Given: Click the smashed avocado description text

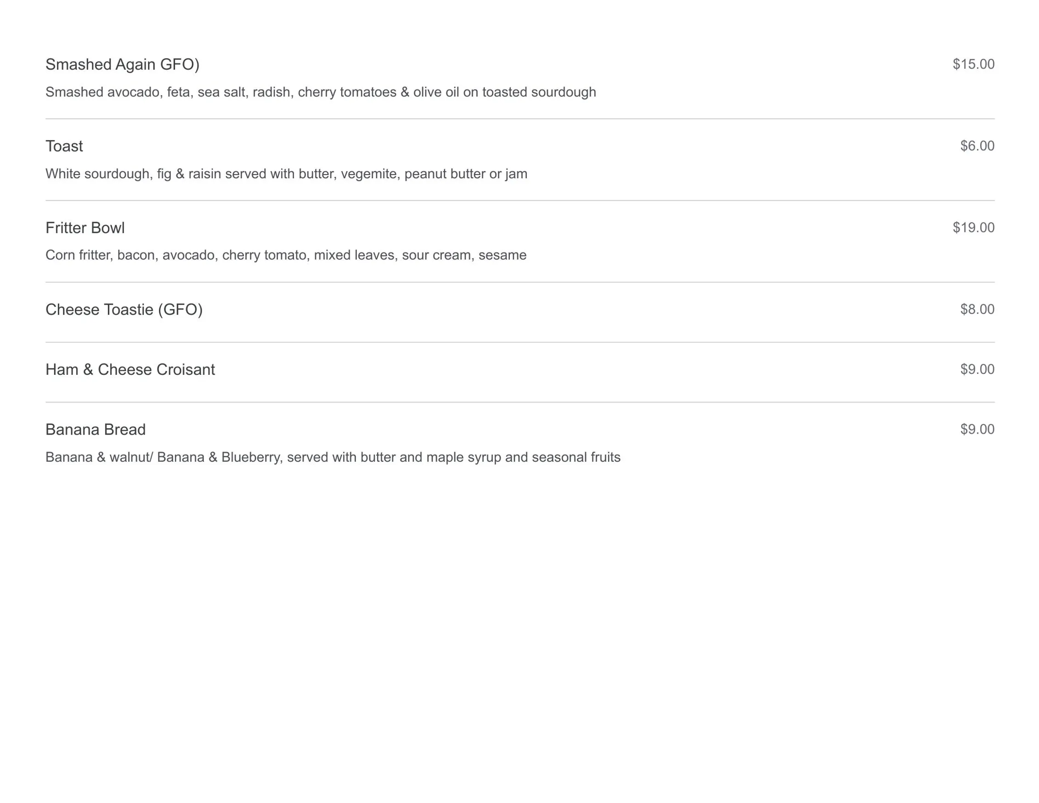Looking at the screenshot, I should tap(321, 92).
